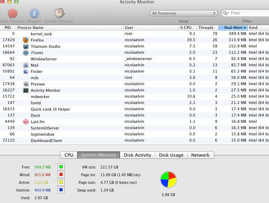Click the 2.95 GB Used value
Screen dimensions: 269x203
pos(41,198)
